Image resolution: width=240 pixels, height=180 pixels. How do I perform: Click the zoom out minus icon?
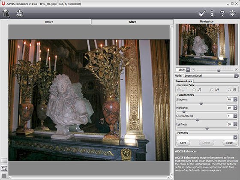point(193,70)
